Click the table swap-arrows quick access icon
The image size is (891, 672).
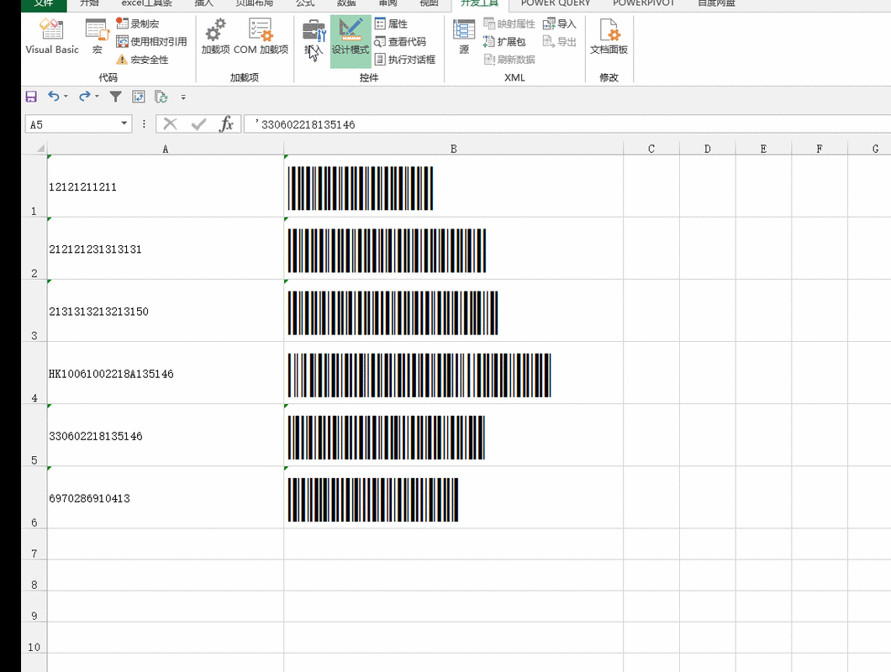[x=138, y=97]
